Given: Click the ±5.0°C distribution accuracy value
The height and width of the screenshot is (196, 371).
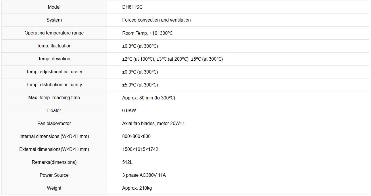Looking at the screenshot, I should pos(140,85).
